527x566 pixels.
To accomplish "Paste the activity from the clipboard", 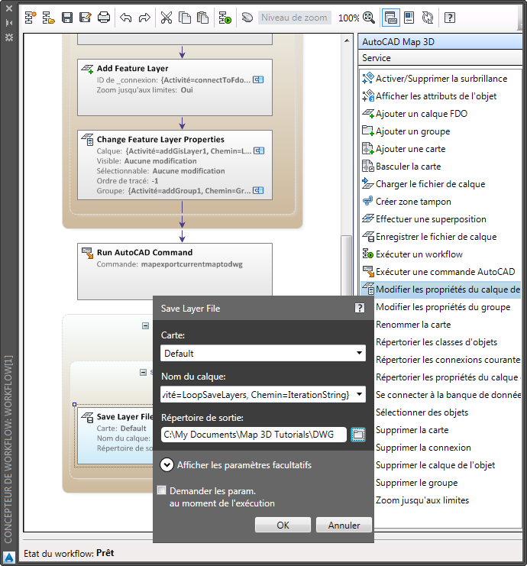I will [203, 18].
